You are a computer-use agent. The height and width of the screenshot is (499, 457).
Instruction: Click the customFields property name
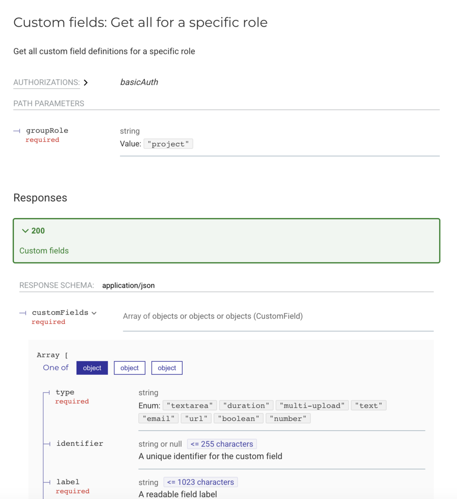[60, 313]
